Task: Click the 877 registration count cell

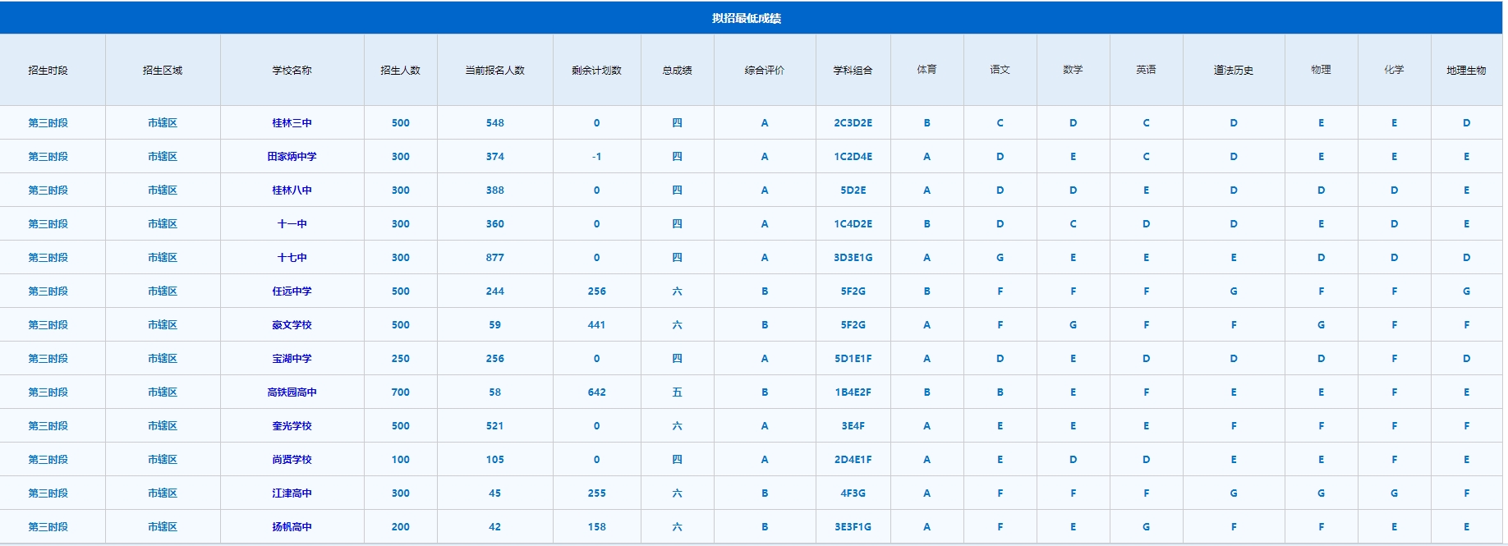Action: 494,258
